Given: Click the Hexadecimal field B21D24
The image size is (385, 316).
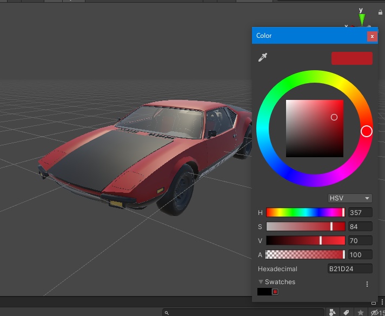Looking at the screenshot, I should coord(350,268).
